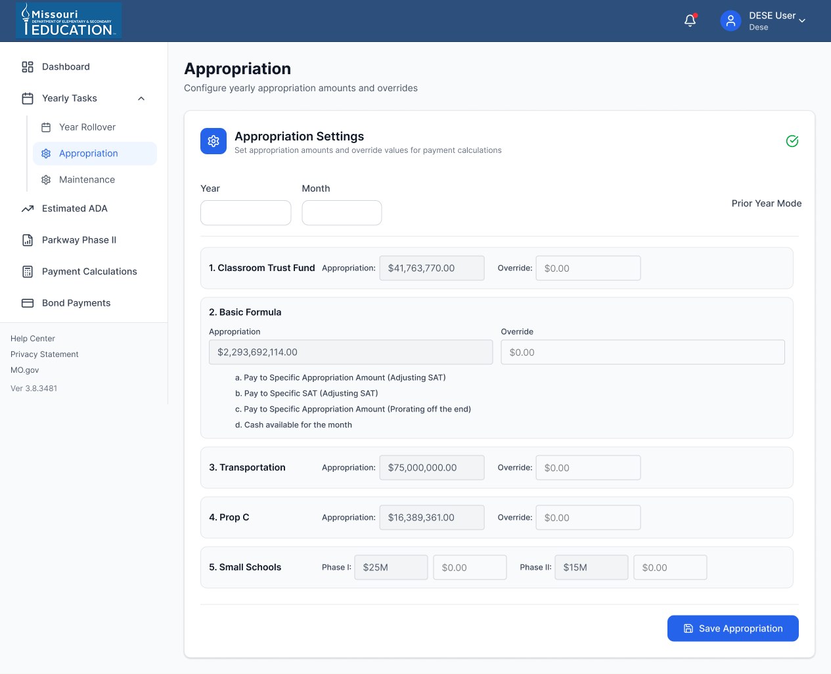Focus the Transportation override field

coord(589,468)
